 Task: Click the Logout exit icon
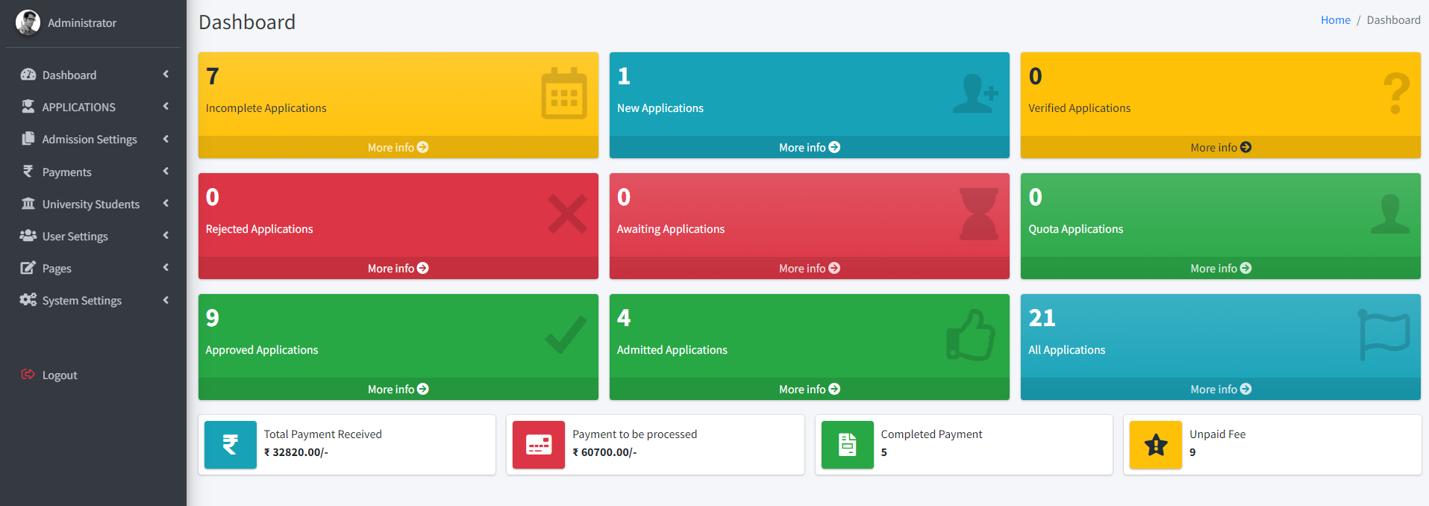(x=28, y=375)
